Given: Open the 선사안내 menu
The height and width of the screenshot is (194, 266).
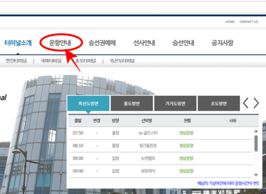Looking at the screenshot, I should point(144,43).
